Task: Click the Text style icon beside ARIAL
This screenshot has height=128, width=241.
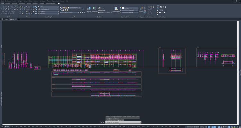Action: point(39,7)
